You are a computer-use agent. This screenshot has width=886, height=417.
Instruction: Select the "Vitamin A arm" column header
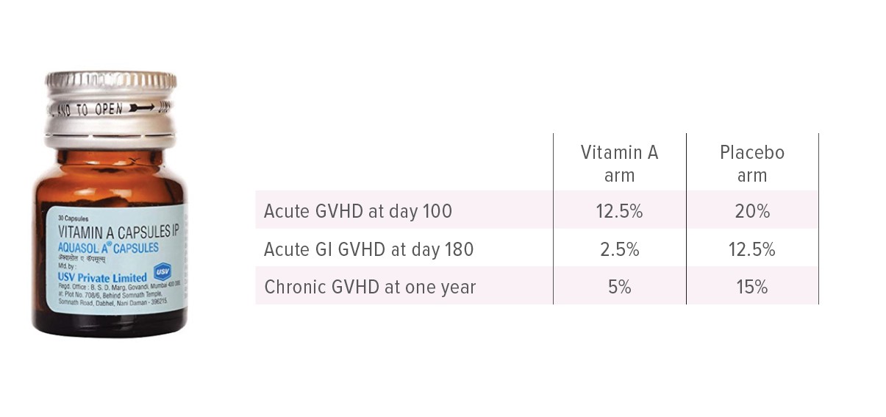coord(619,163)
